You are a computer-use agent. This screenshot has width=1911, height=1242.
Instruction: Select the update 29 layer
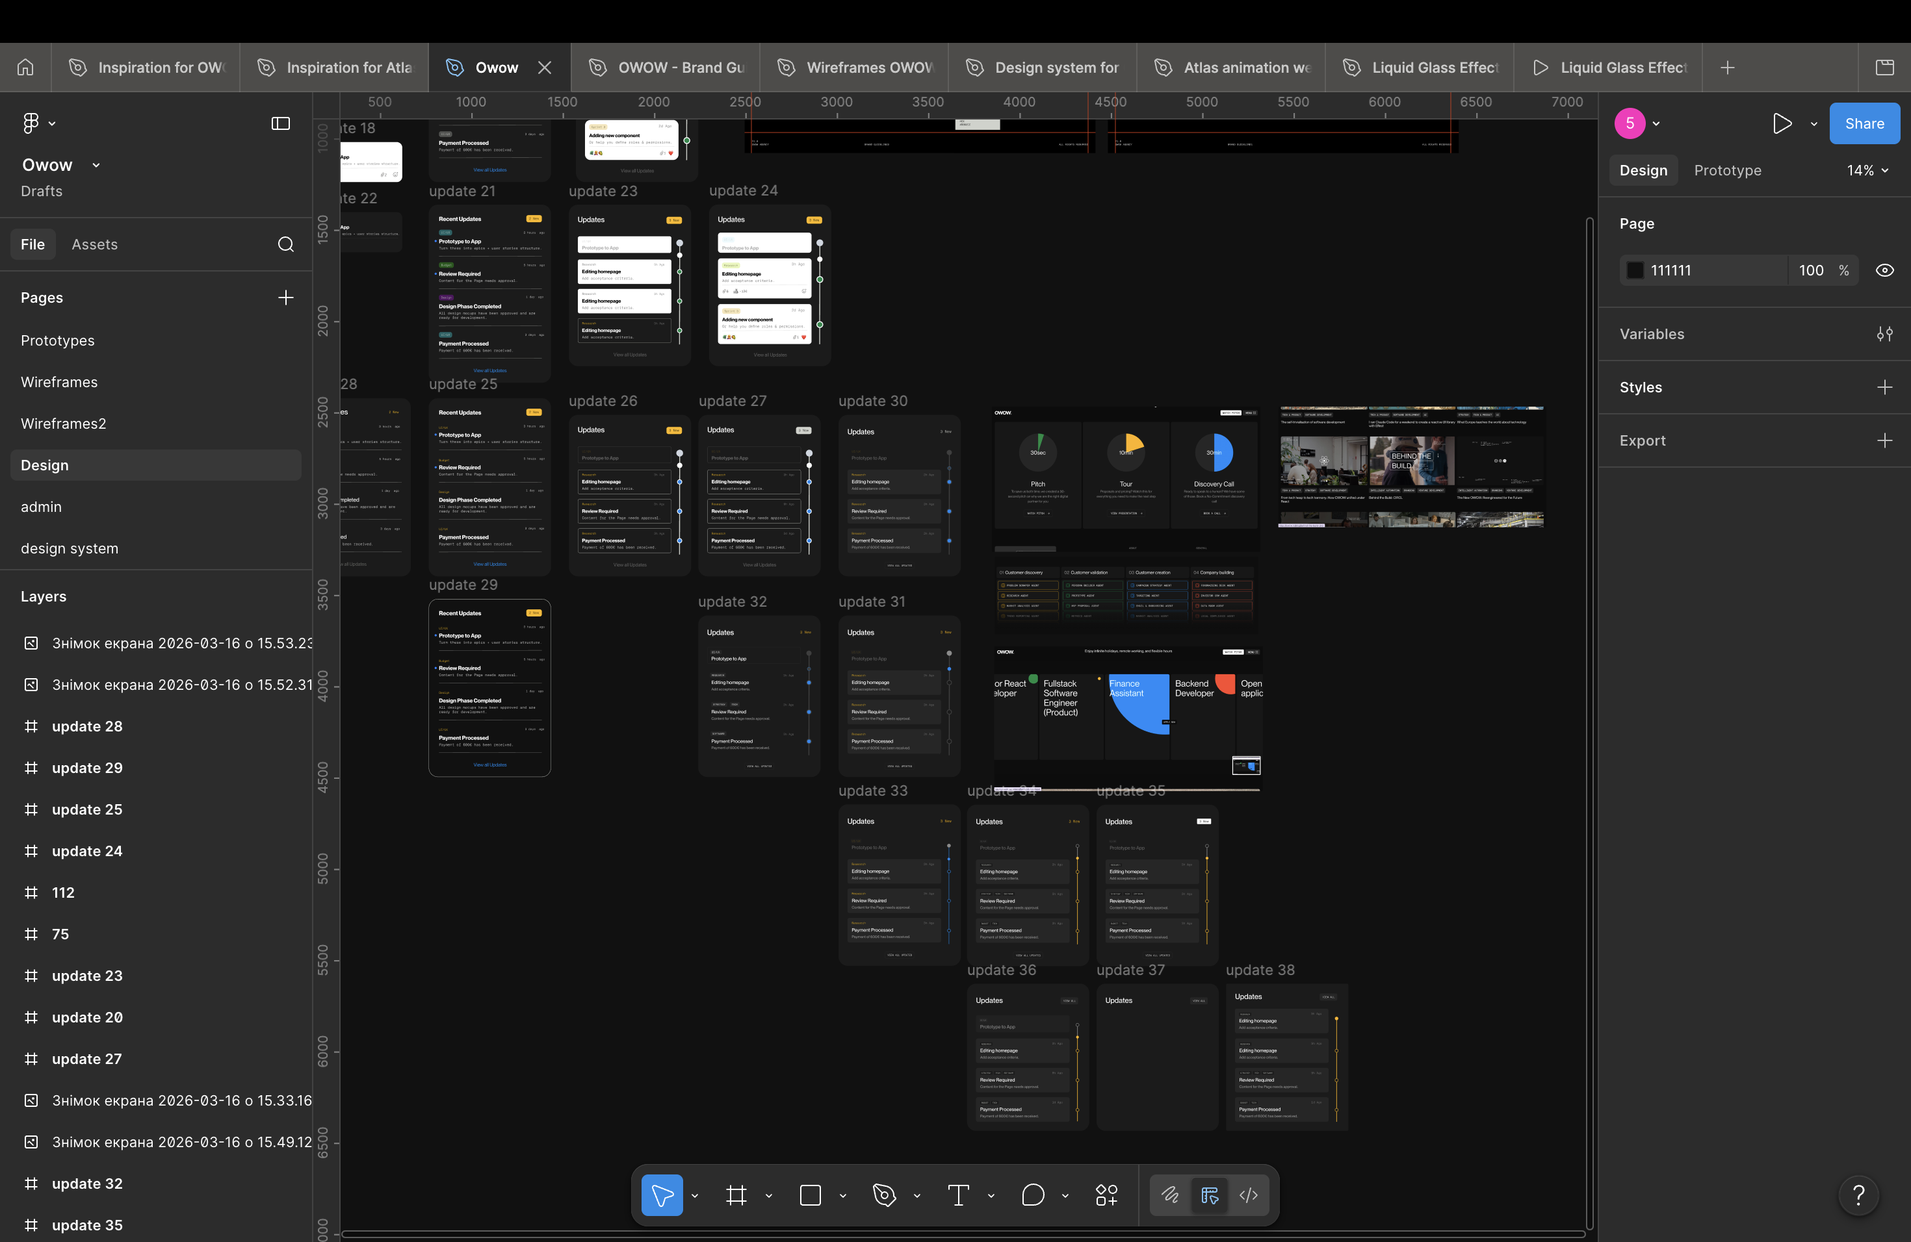point(156,768)
